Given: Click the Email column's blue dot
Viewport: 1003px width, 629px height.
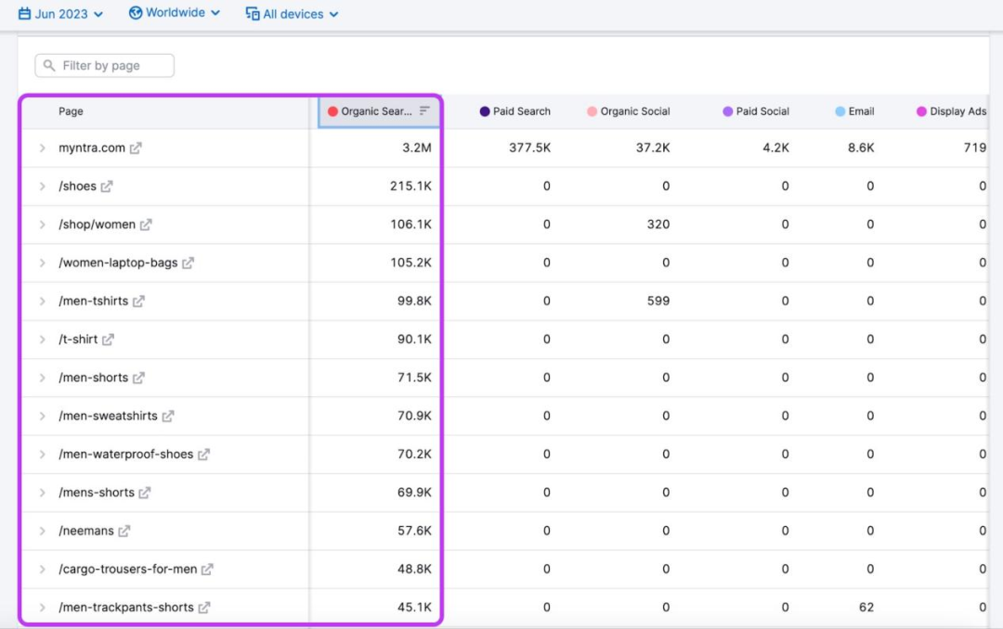Looking at the screenshot, I should tap(840, 111).
